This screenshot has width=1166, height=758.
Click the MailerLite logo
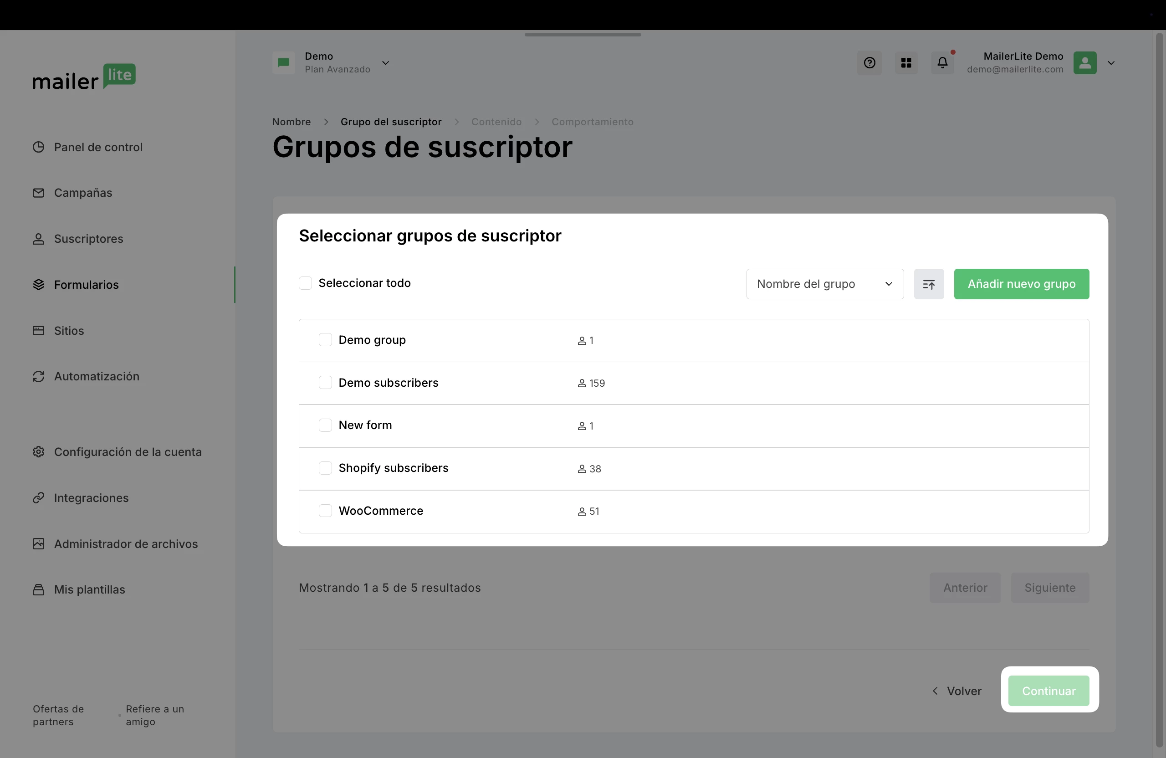click(84, 77)
